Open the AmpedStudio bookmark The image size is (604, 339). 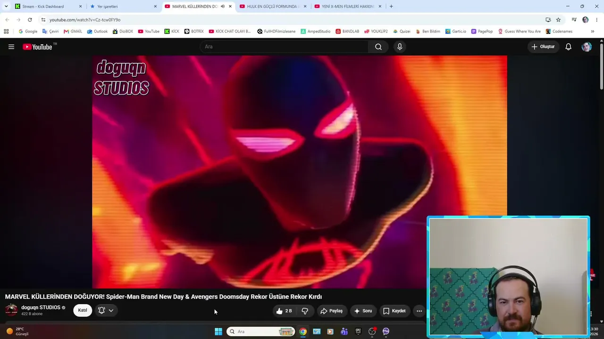click(x=316, y=32)
